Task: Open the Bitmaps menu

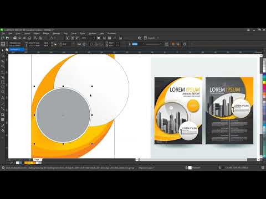Action: (56, 34)
